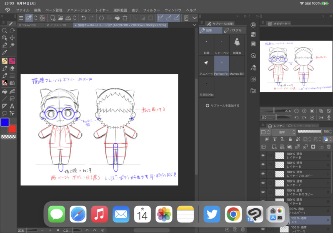Click the Save icon in command bar

coord(68,18)
